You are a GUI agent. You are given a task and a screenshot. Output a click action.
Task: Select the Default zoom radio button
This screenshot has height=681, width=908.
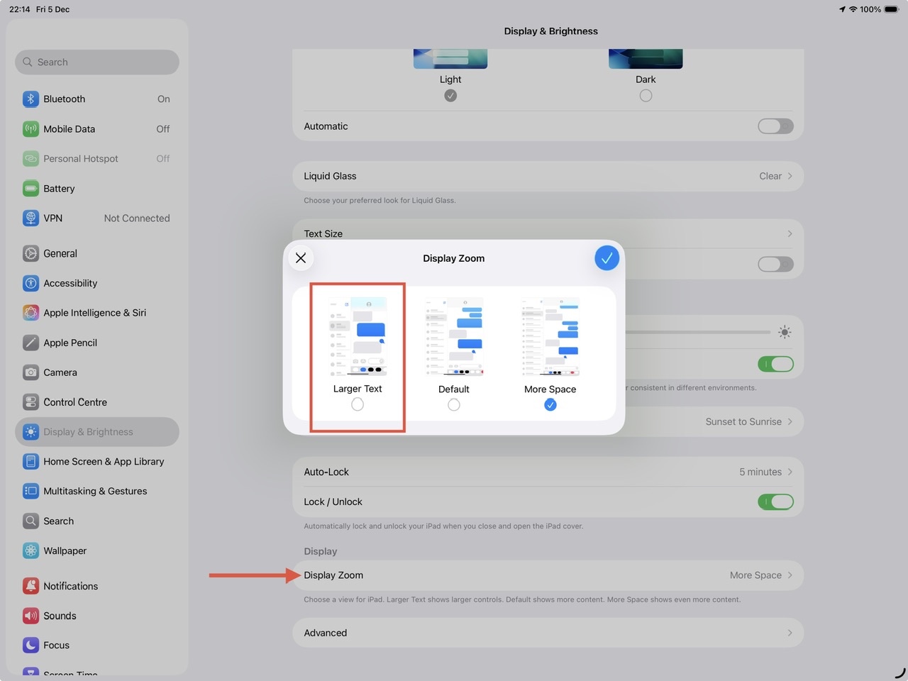pyautogui.click(x=454, y=404)
